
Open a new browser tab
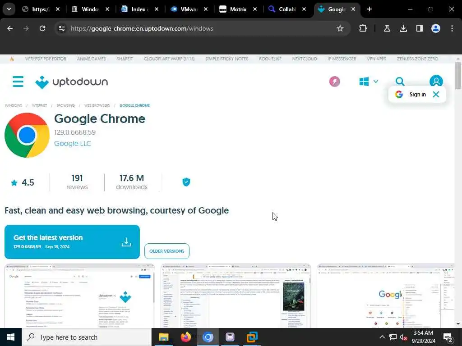coord(369,9)
